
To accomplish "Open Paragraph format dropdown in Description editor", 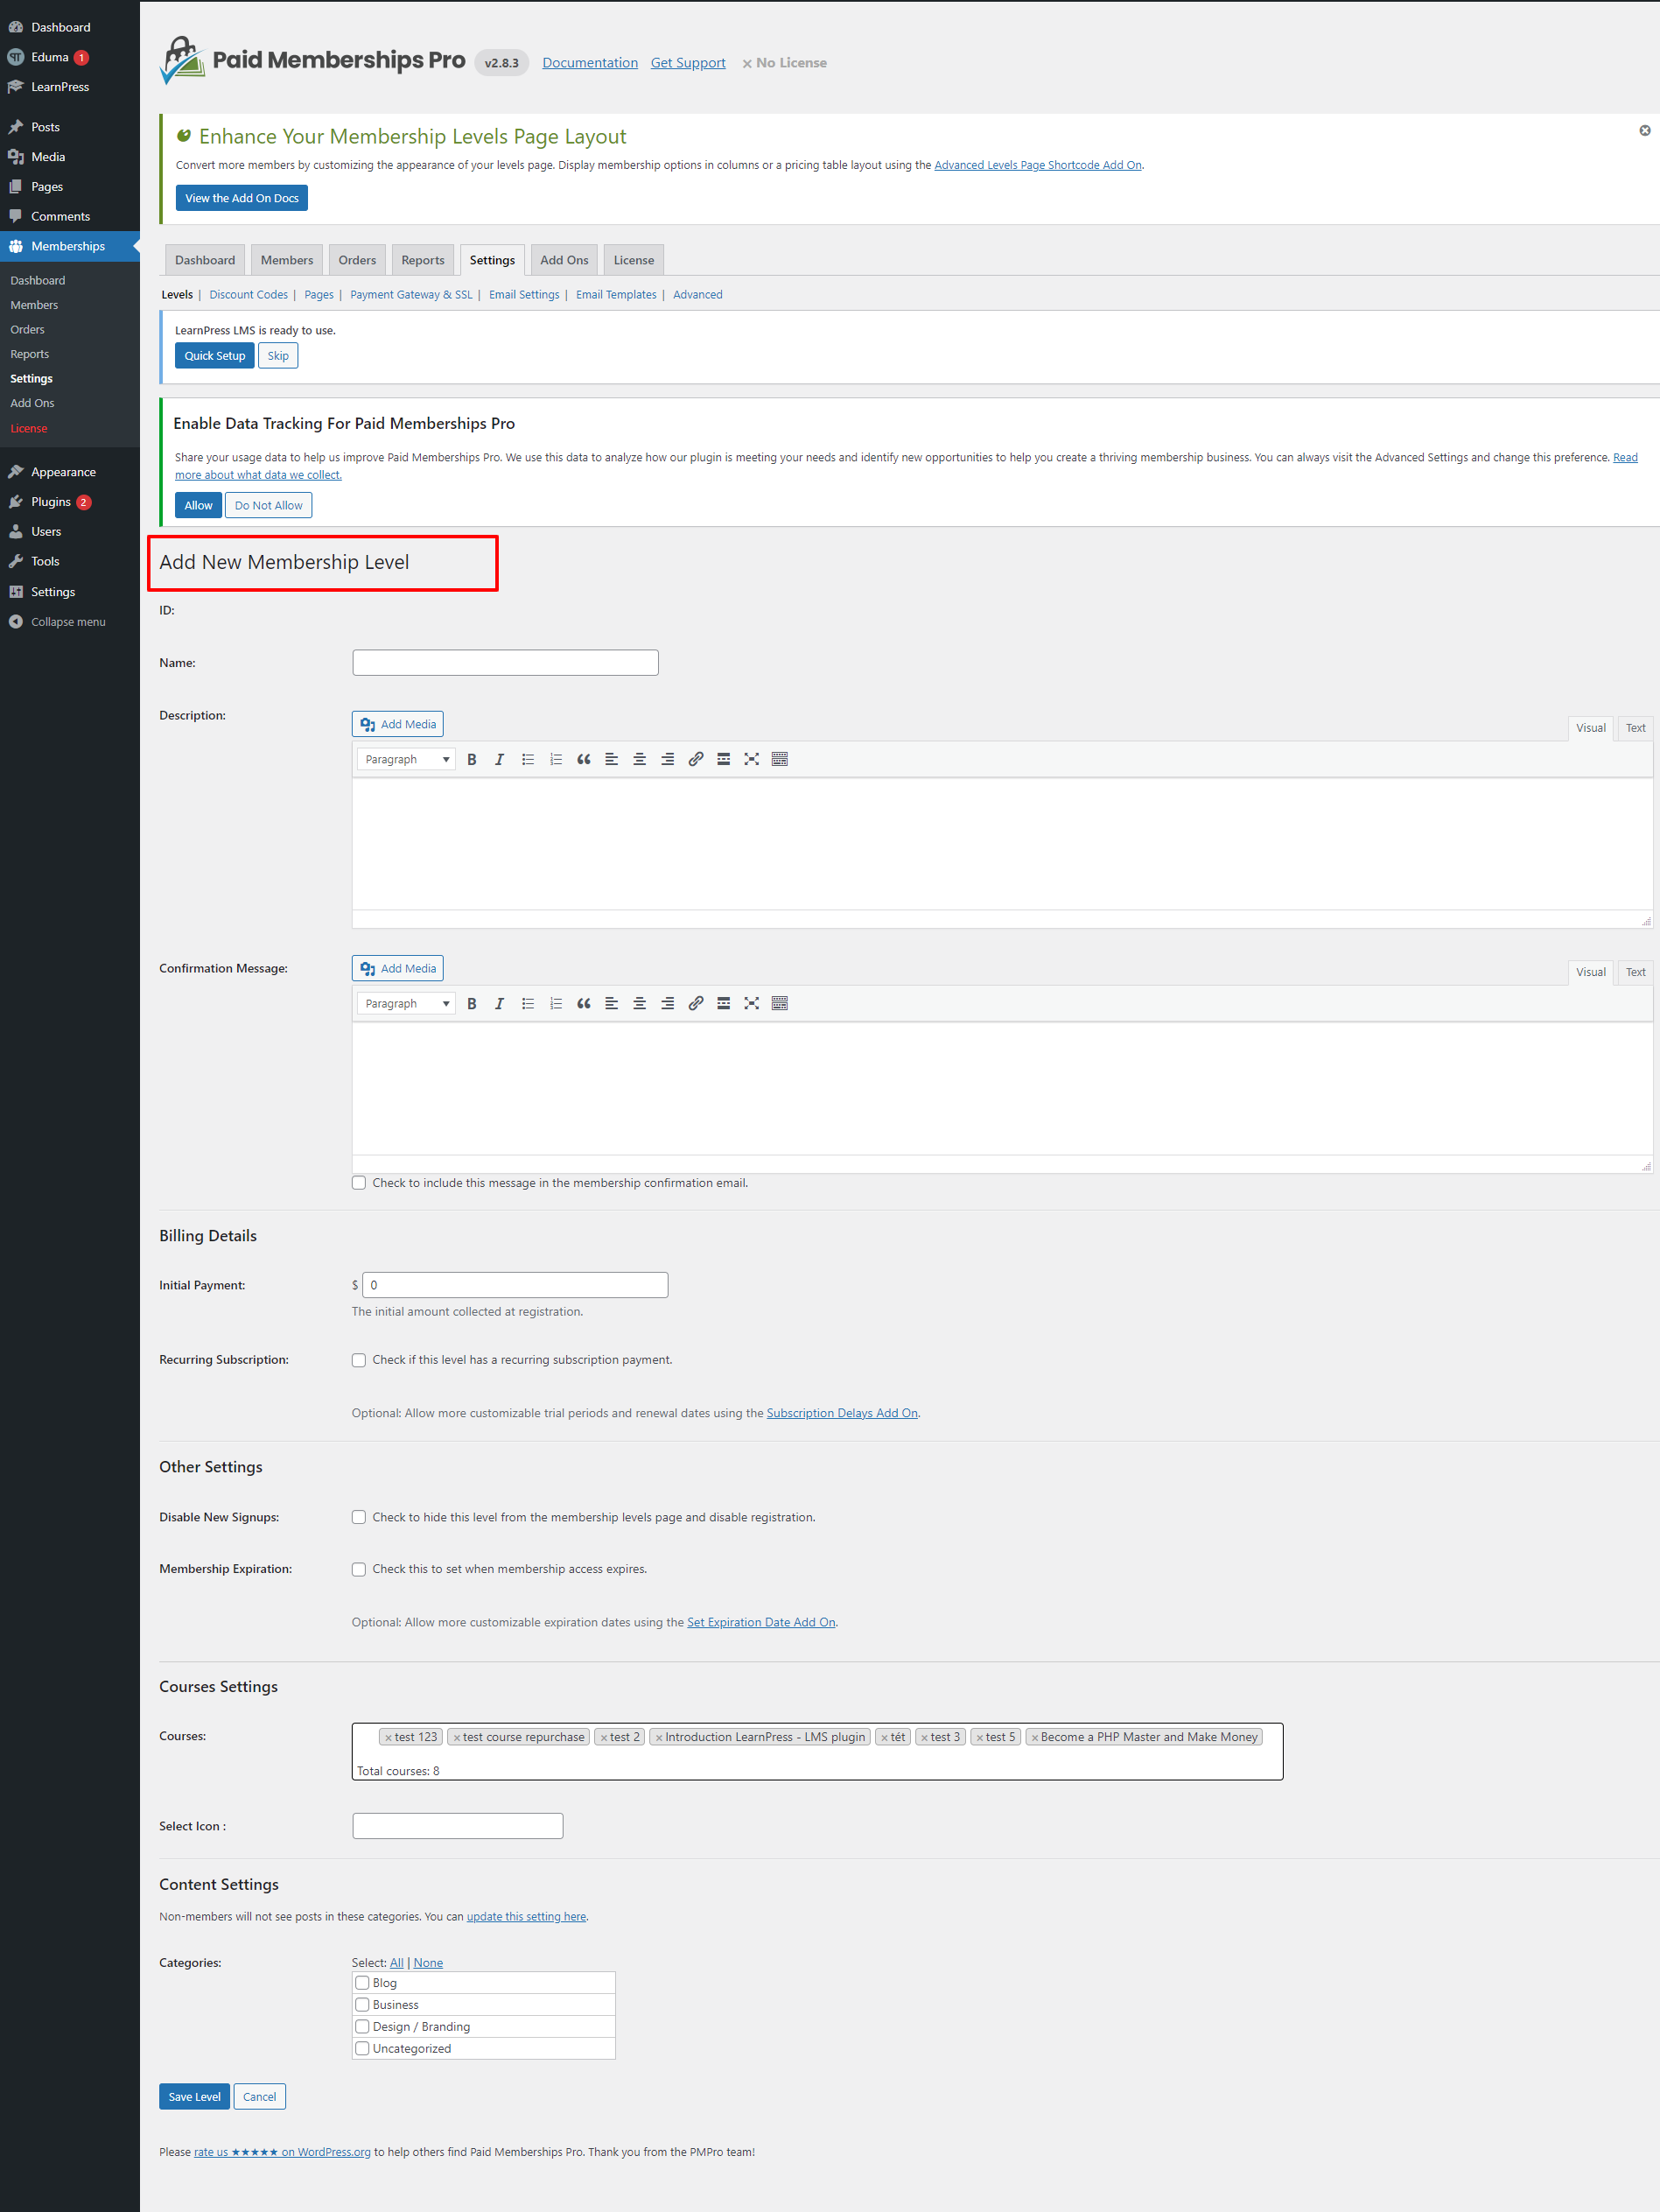I will 406,759.
